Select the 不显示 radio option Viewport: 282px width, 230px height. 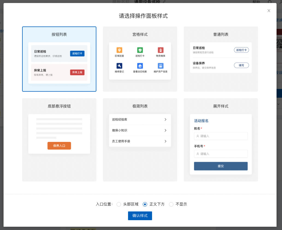(171, 204)
